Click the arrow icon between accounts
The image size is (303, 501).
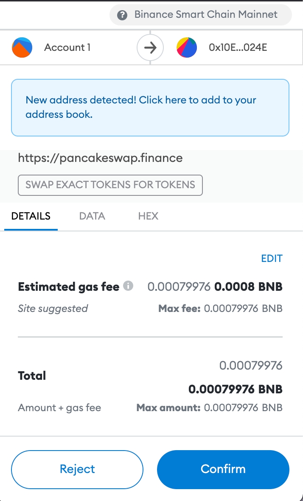[x=150, y=47]
